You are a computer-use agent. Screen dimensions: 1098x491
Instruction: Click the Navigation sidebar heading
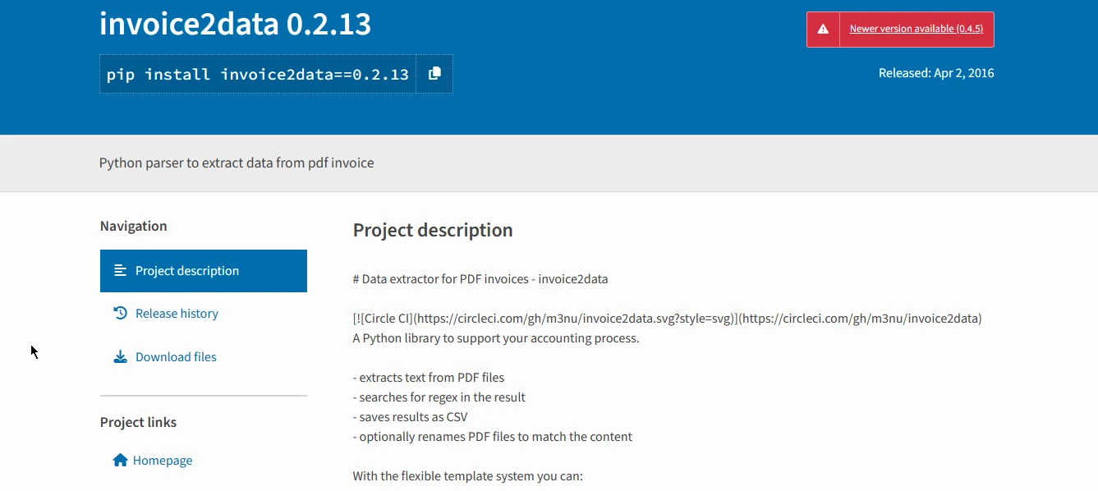click(133, 226)
